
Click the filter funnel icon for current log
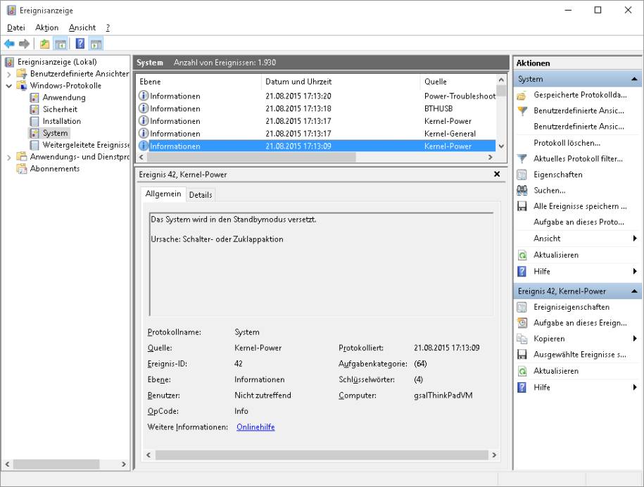522,159
